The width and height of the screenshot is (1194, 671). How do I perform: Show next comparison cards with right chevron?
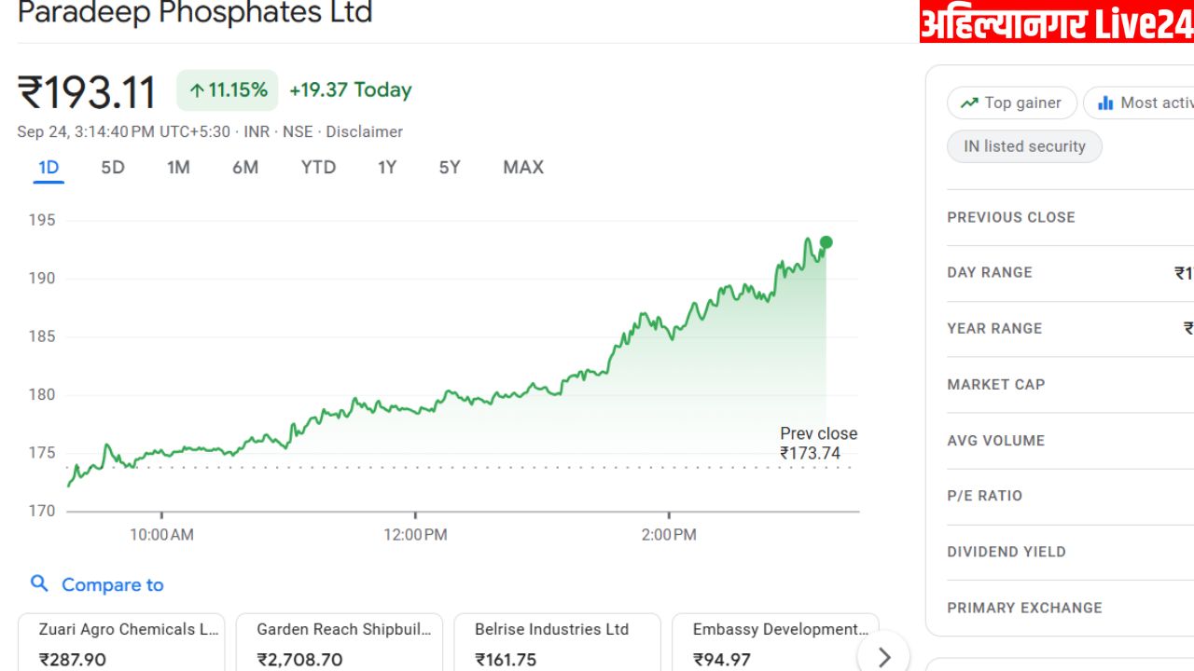[x=884, y=657]
